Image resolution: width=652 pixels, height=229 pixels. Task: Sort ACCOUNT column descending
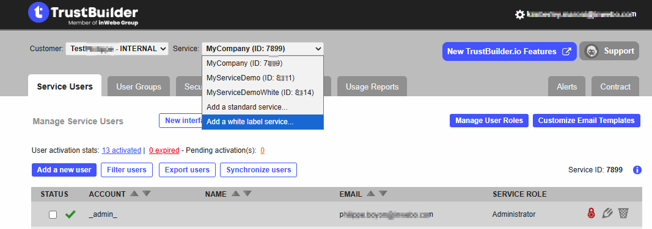point(147,194)
